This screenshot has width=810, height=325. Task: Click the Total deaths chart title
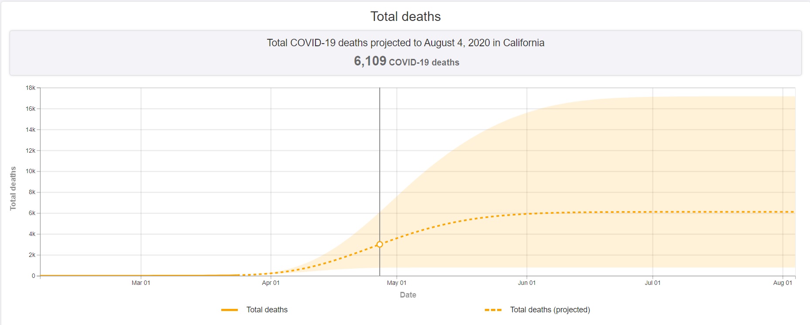click(x=405, y=17)
